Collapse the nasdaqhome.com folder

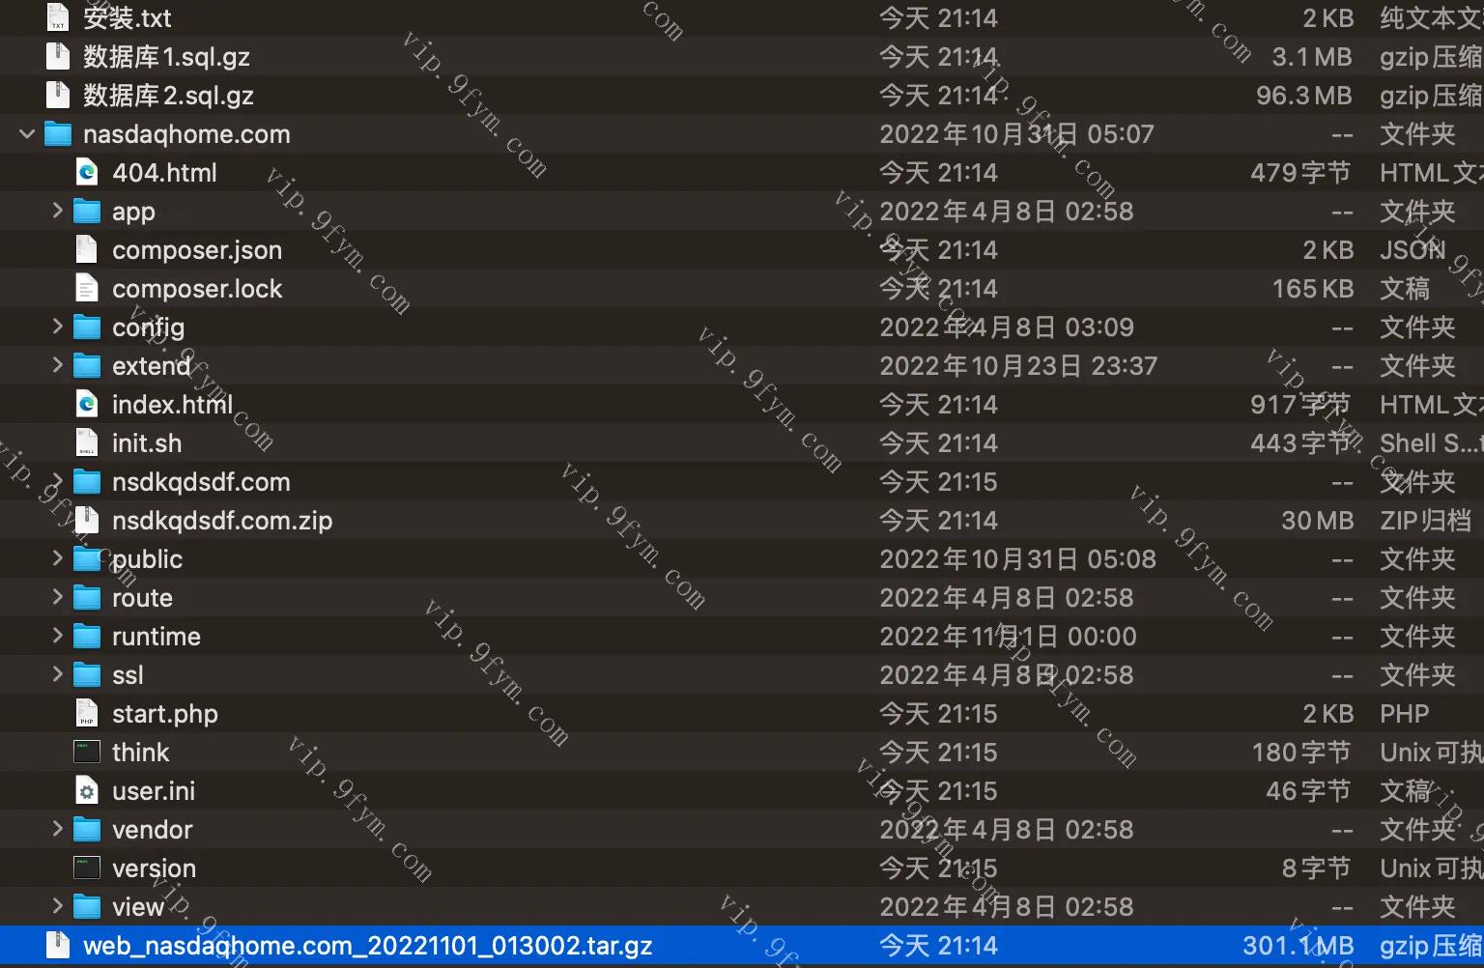(27, 134)
